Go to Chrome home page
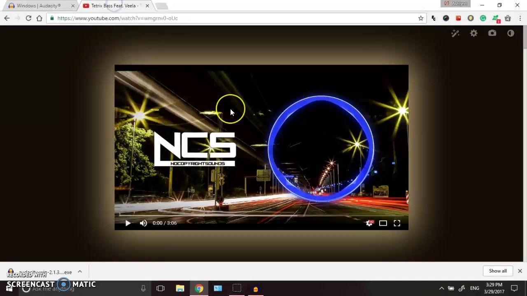527x296 pixels. (39, 18)
